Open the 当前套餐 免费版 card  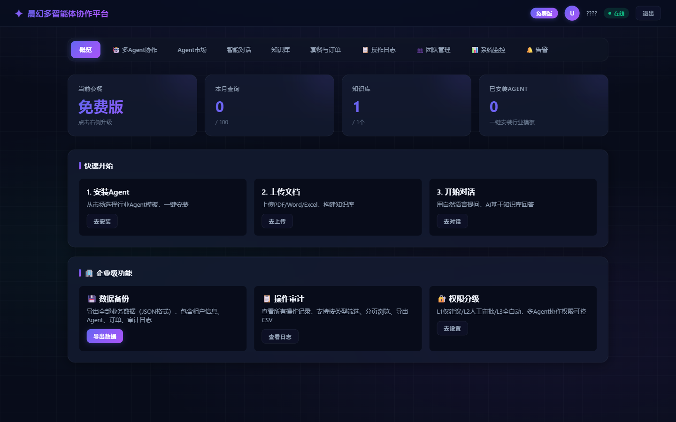point(132,105)
